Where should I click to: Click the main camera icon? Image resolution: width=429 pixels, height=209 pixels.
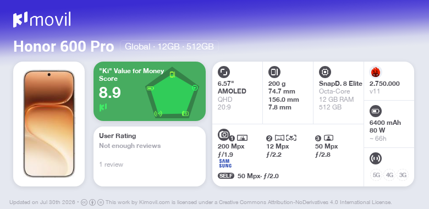click(224, 134)
